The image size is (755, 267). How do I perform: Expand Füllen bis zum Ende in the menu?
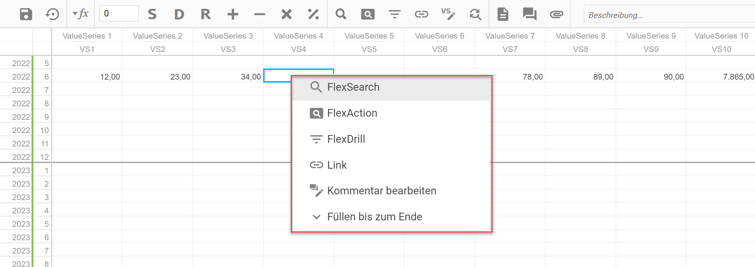click(x=374, y=217)
